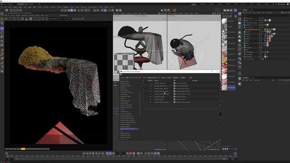The width and height of the screenshot is (290, 163).
Task: Disable the Denoiser reflection indirect AOV checkbox
Action: pyautogui.click(x=150, y=94)
